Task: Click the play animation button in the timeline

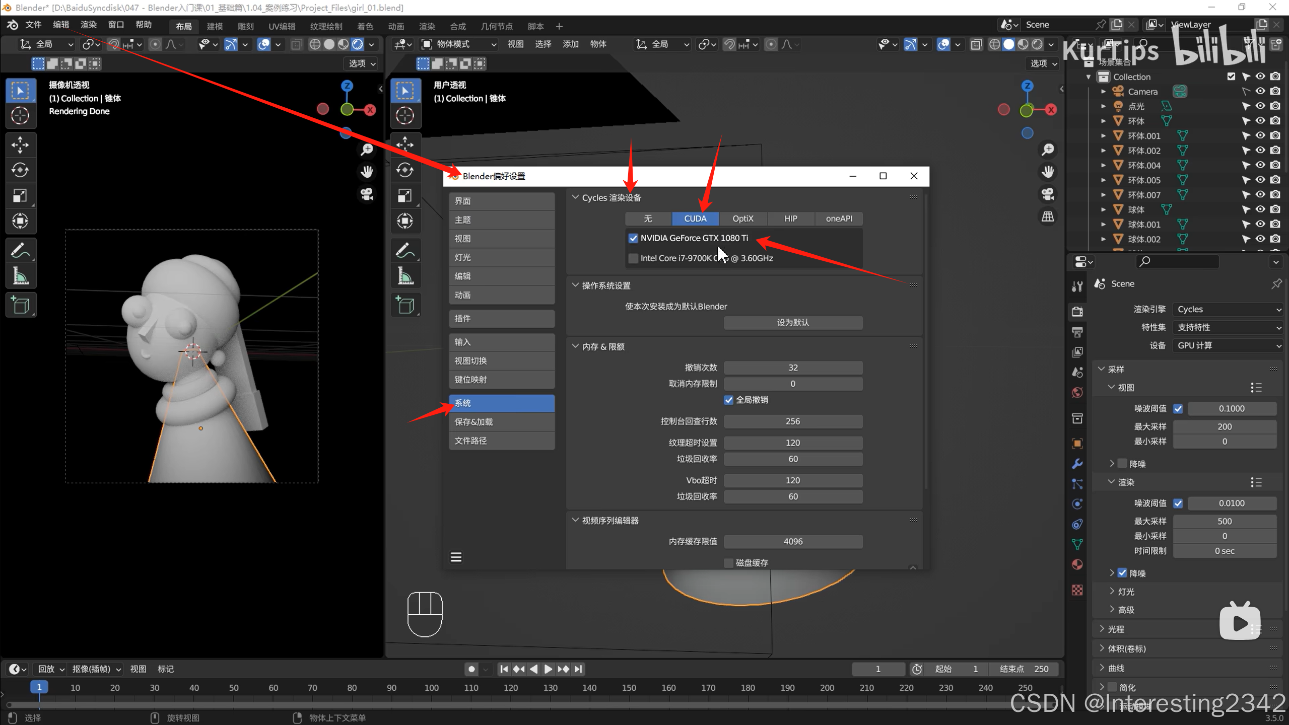Action: click(x=548, y=669)
